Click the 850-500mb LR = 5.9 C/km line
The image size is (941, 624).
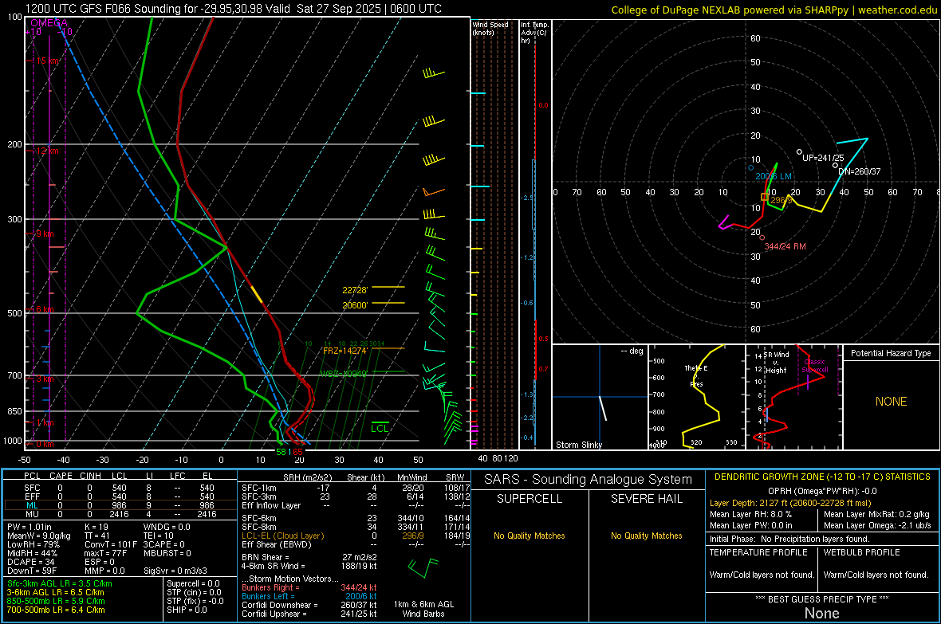tap(56, 601)
